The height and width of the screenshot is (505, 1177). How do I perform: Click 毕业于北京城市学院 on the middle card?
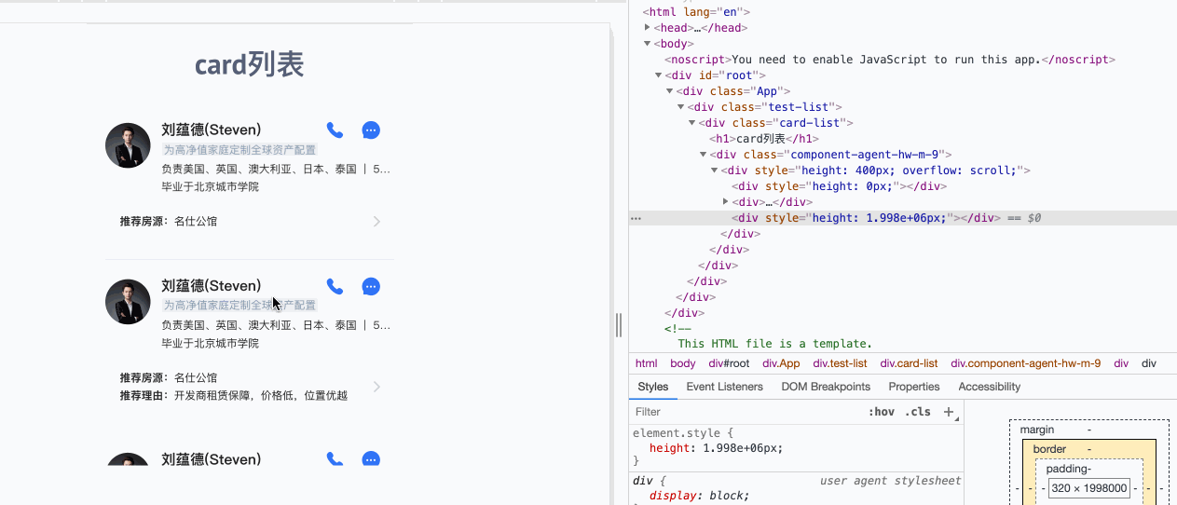[x=210, y=343]
